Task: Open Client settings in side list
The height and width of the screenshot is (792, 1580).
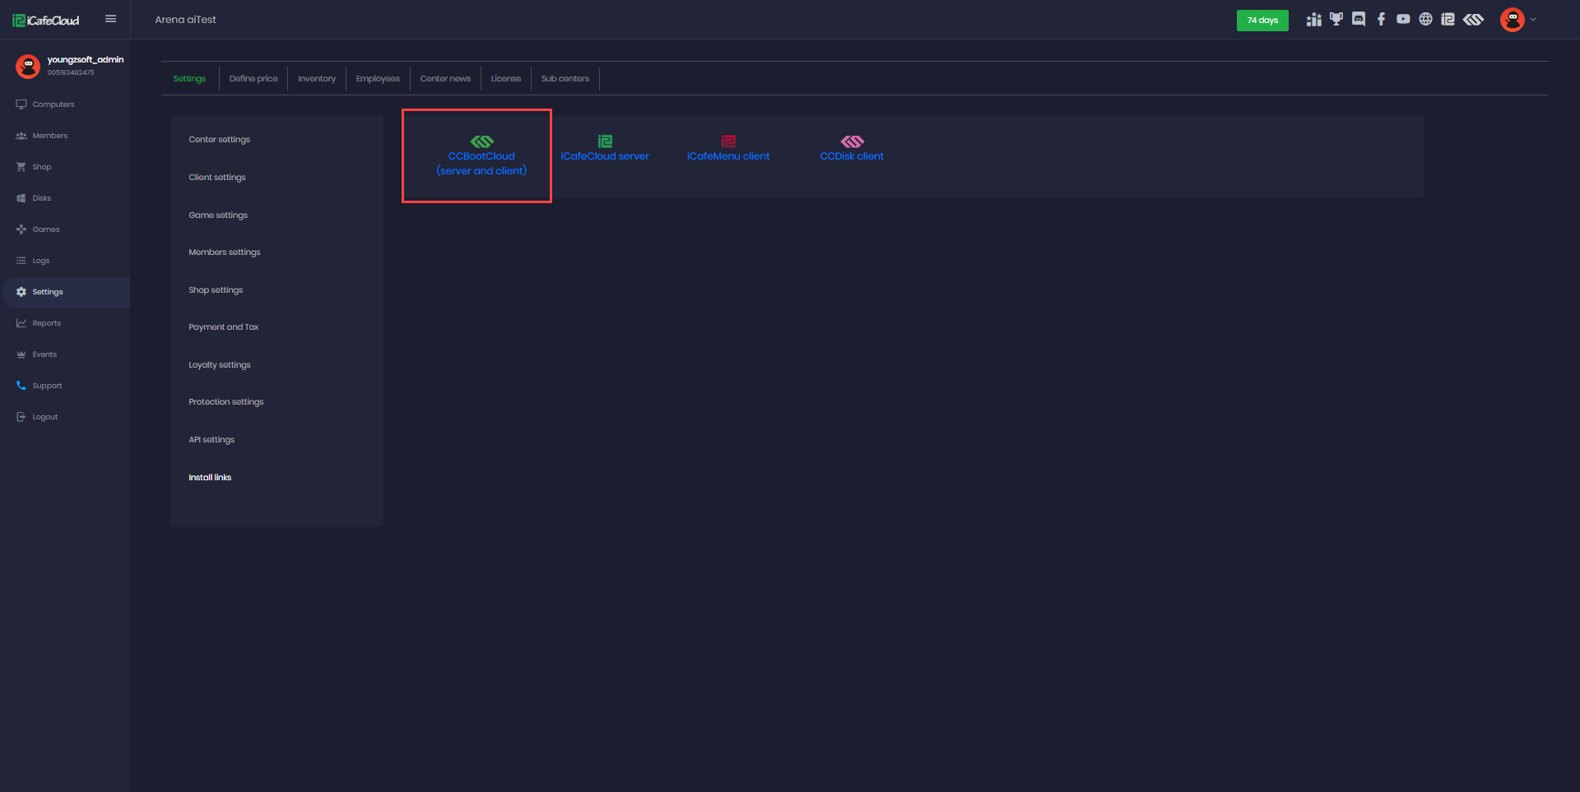Action: (217, 178)
